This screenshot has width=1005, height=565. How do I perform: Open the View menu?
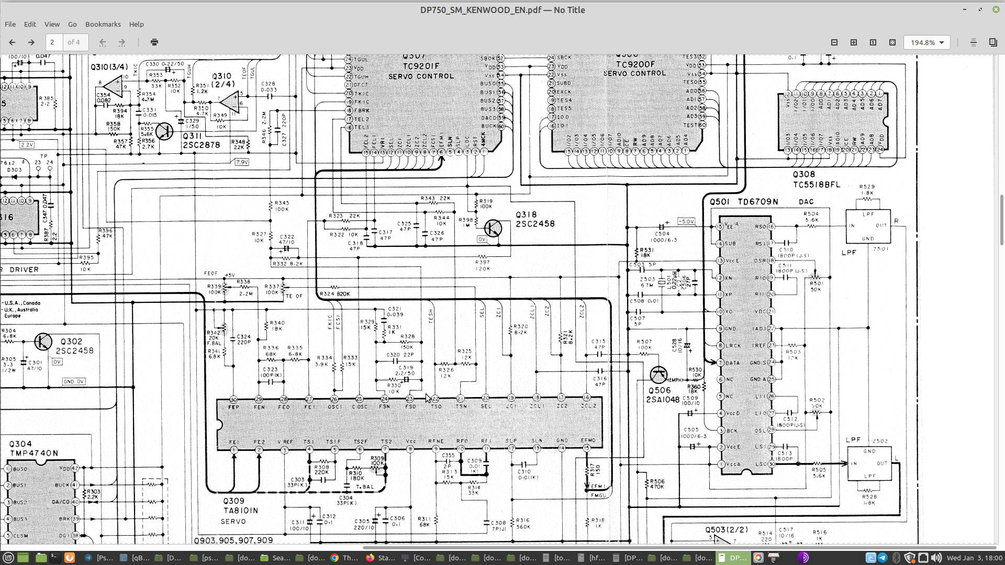52,24
